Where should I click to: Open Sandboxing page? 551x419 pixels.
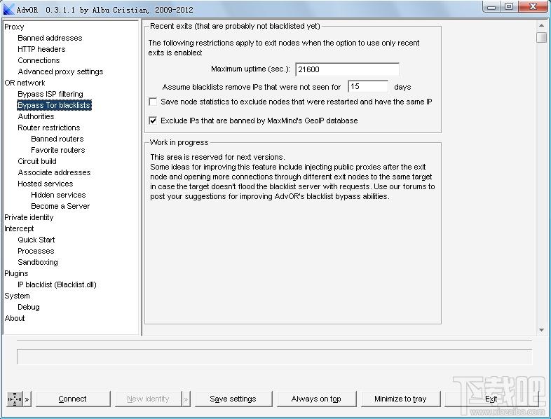(38, 263)
